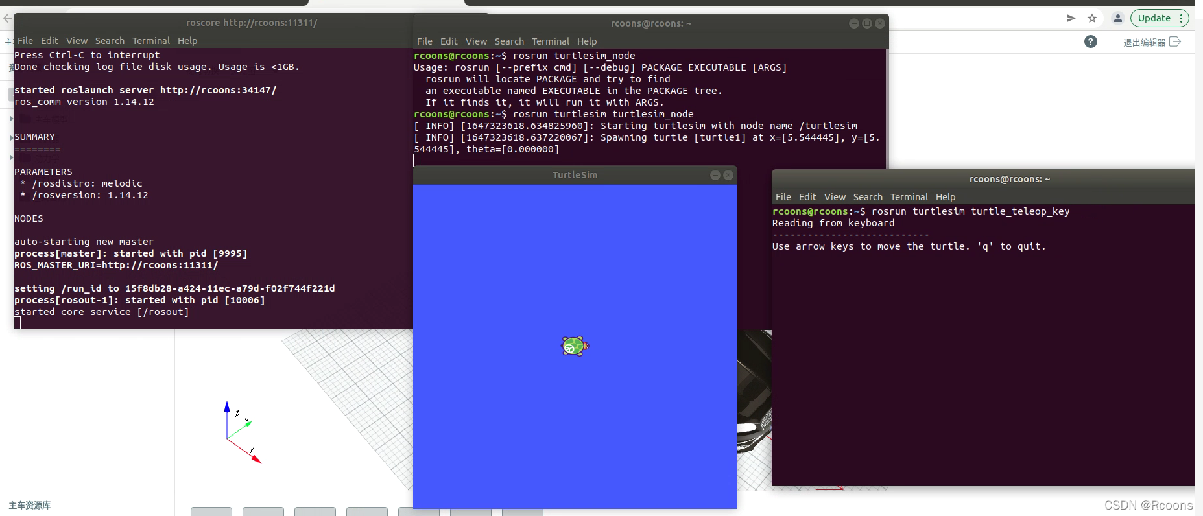Click 'auto-starting new master' line
The height and width of the screenshot is (516, 1203).
pyautogui.click(x=84, y=242)
